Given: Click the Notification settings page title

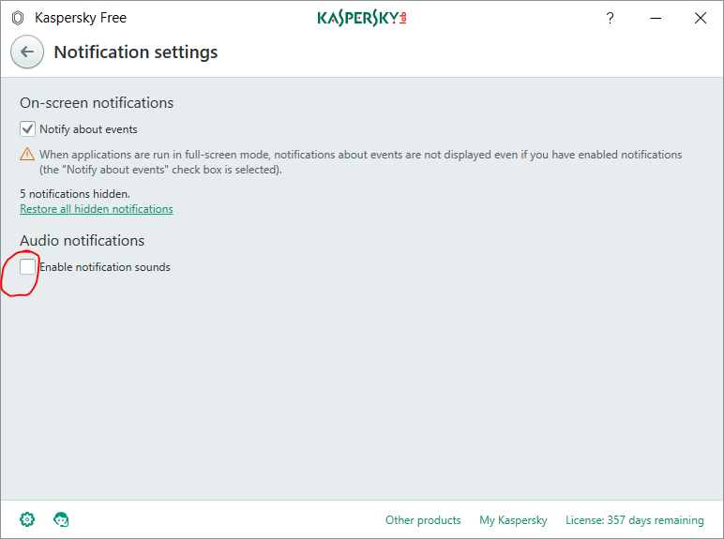Looking at the screenshot, I should [x=136, y=52].
